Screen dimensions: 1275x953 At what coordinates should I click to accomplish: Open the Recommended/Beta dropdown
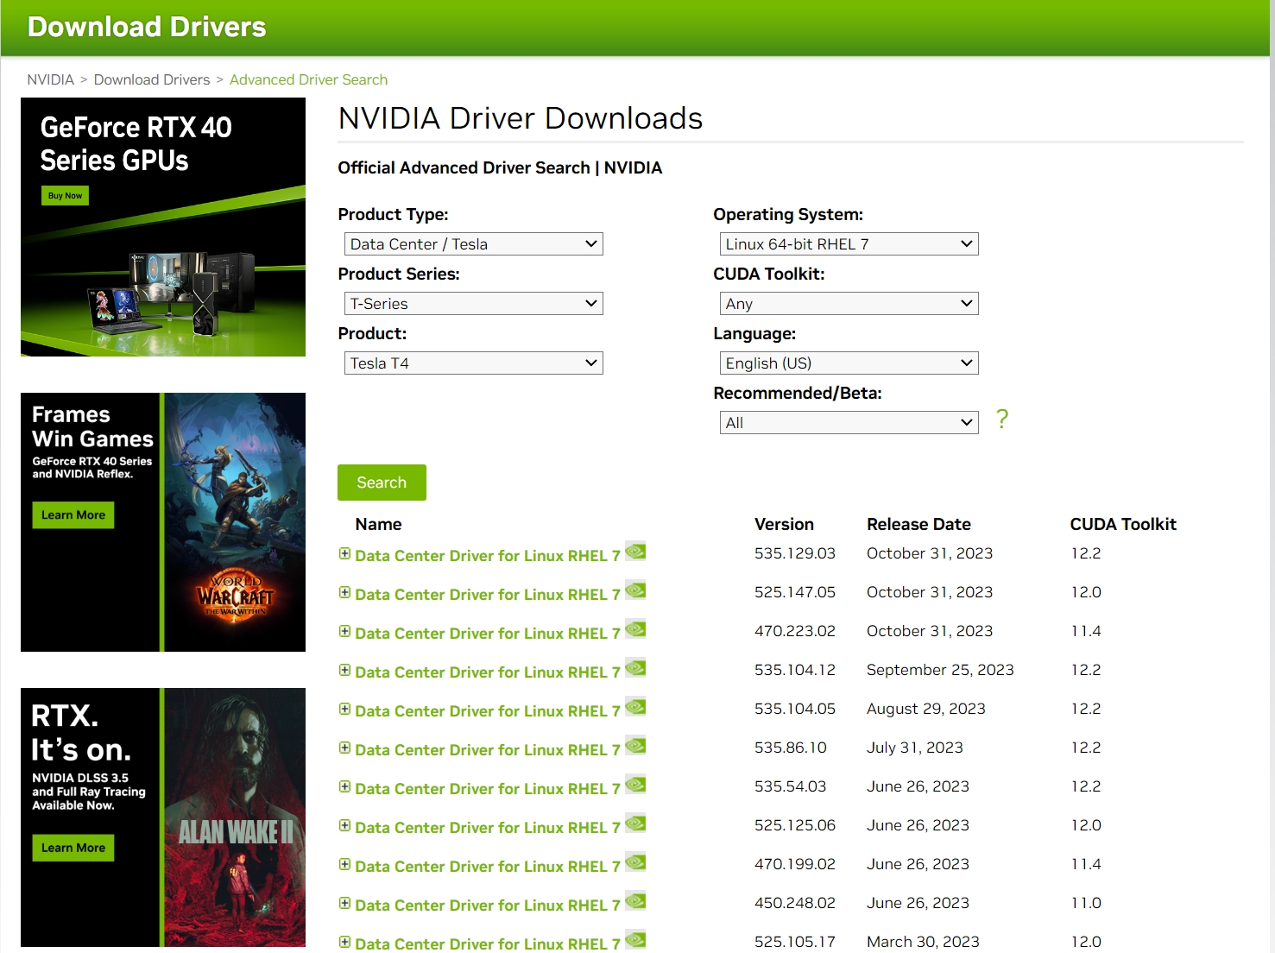(849, 423)
